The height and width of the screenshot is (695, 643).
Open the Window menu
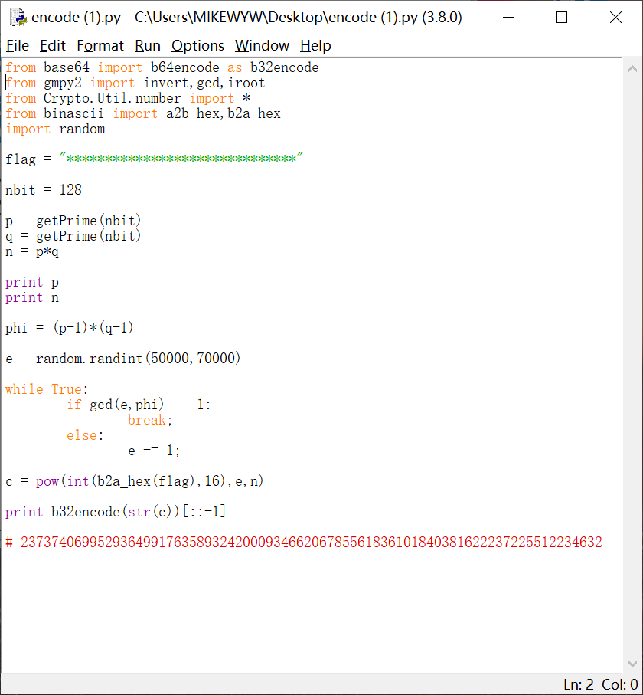pos(262,46)
